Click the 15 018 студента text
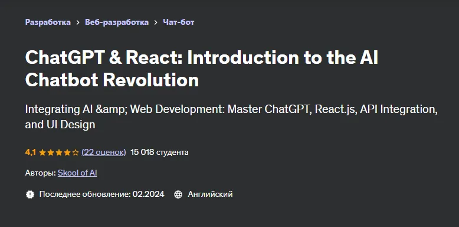This screenshot has width=459, height=227. point(159,152)
